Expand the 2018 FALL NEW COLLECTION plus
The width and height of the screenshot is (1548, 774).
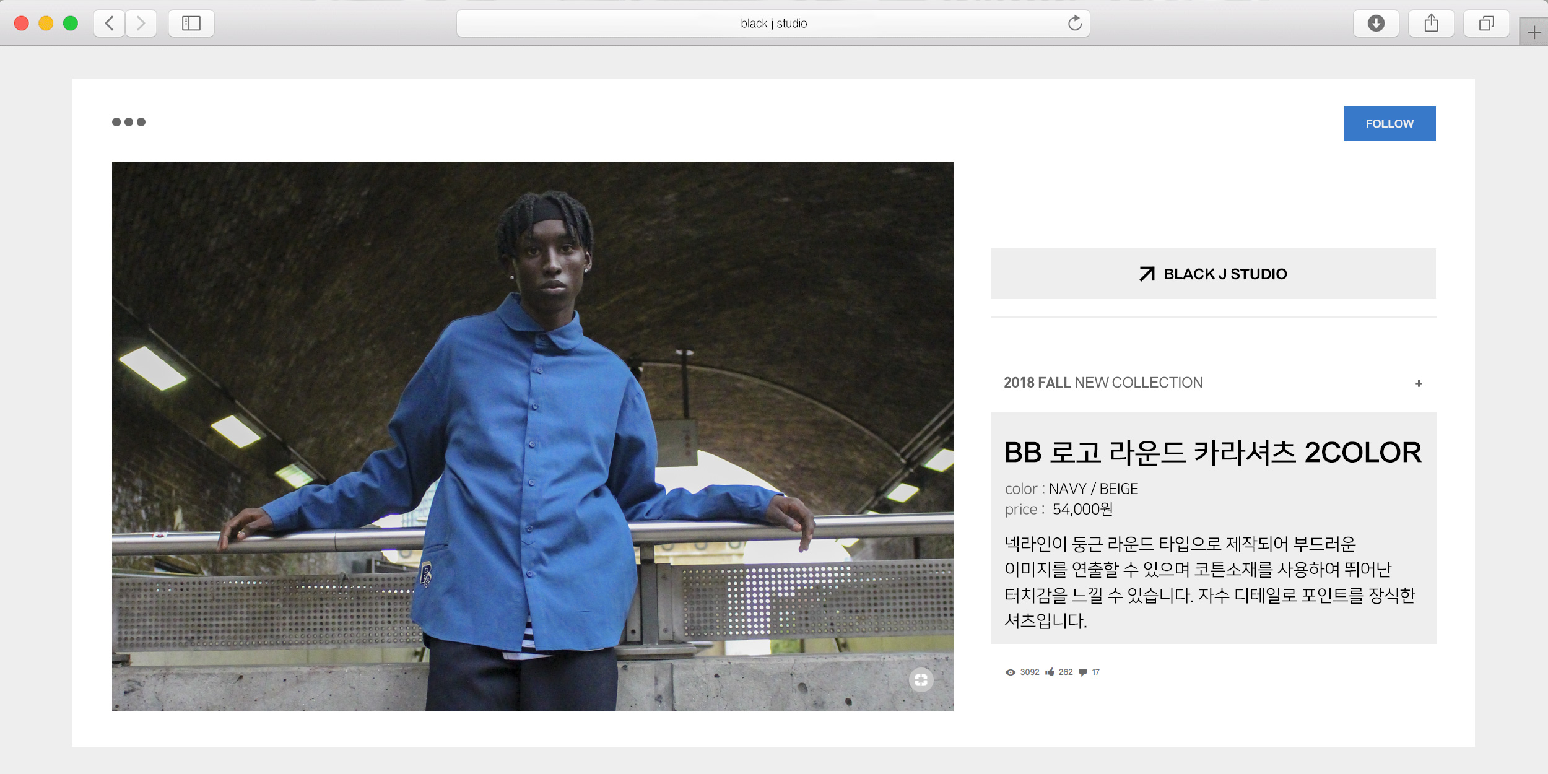1419,384
